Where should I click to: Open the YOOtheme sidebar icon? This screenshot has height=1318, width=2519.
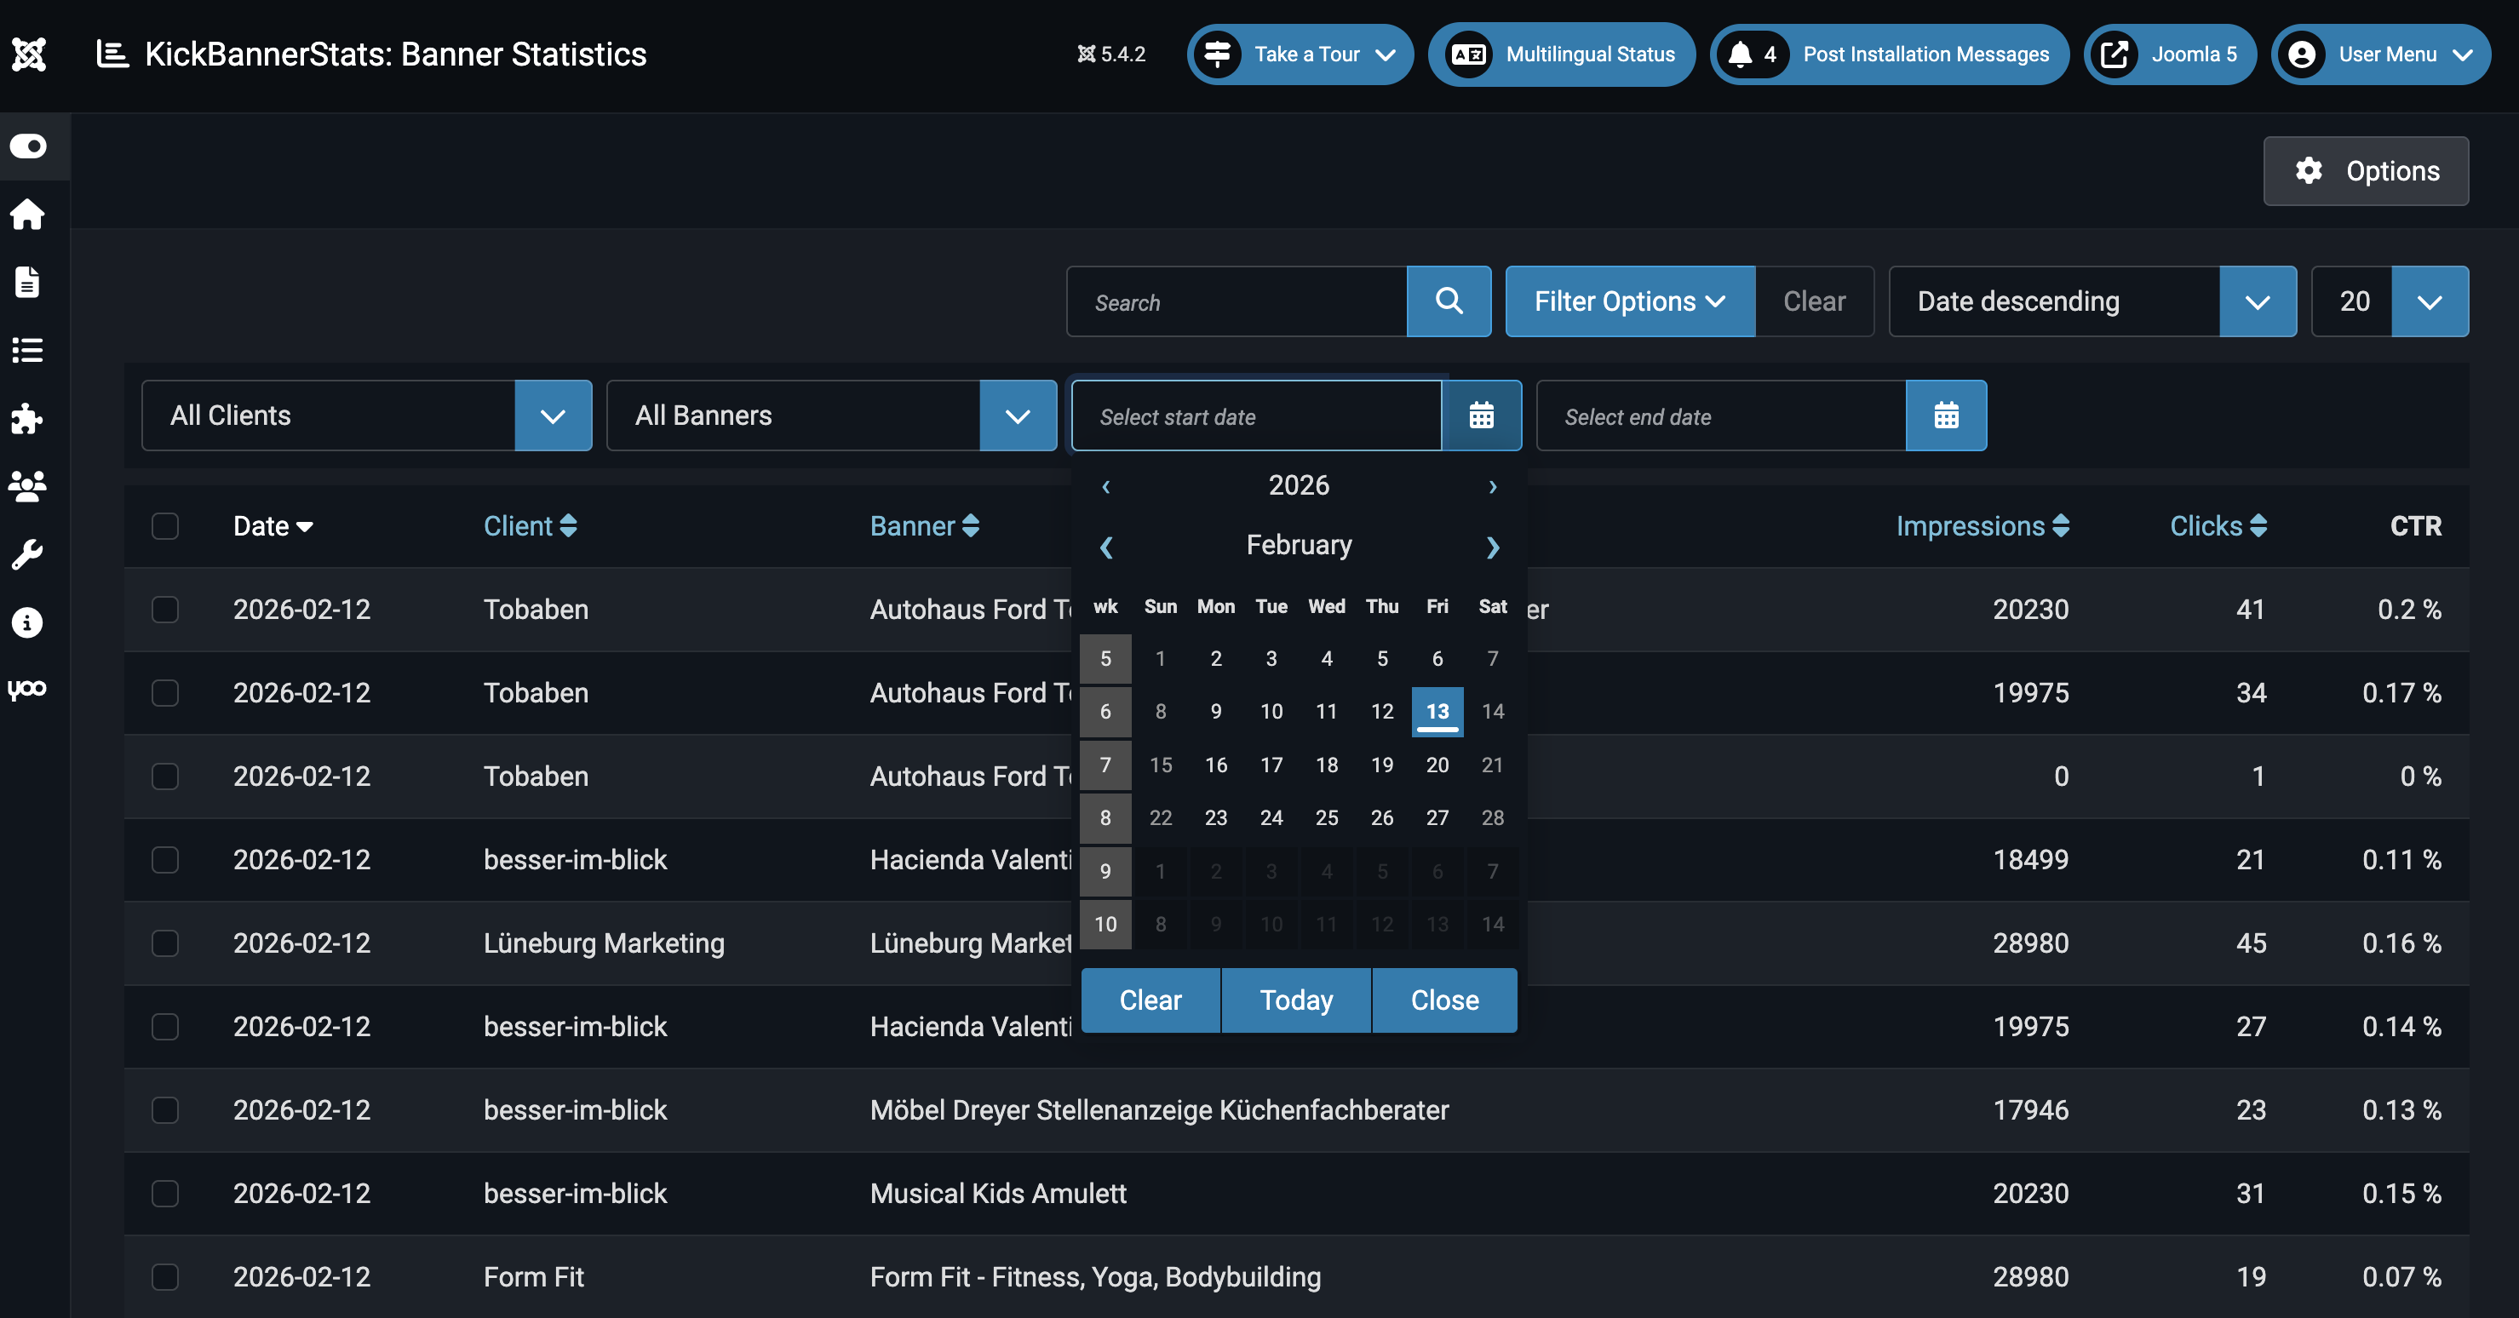click(x=28, y=690)
